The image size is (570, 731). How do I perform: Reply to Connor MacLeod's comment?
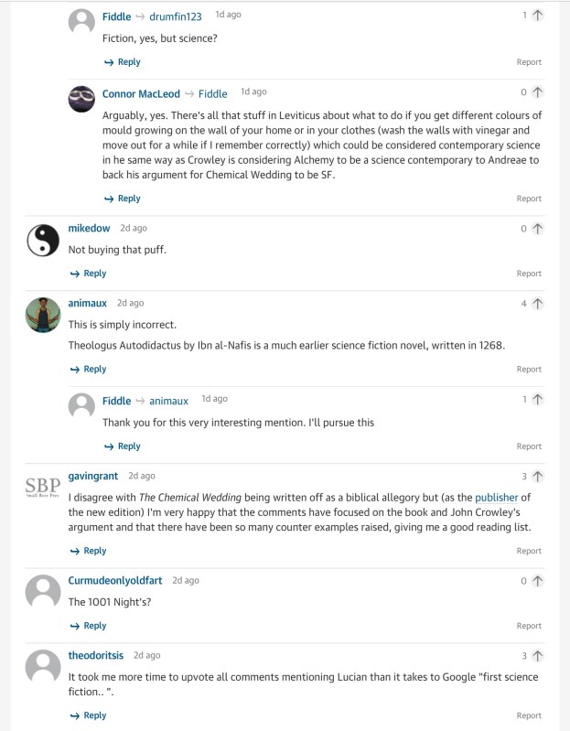point(123,199)
